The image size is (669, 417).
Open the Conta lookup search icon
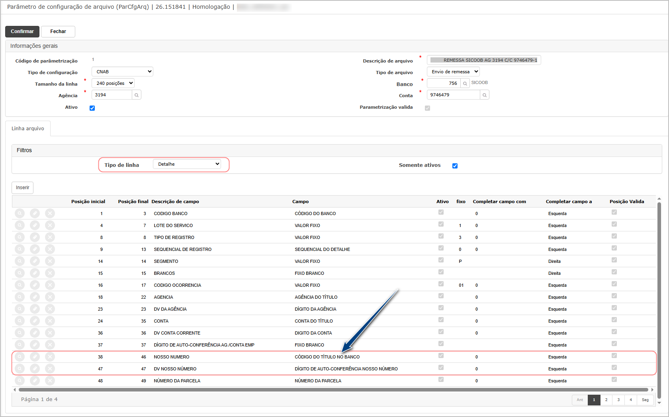484,95
